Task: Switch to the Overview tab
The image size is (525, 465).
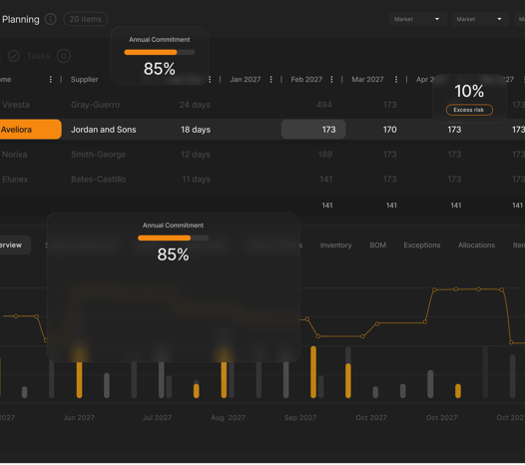Action: coord(15,245)
